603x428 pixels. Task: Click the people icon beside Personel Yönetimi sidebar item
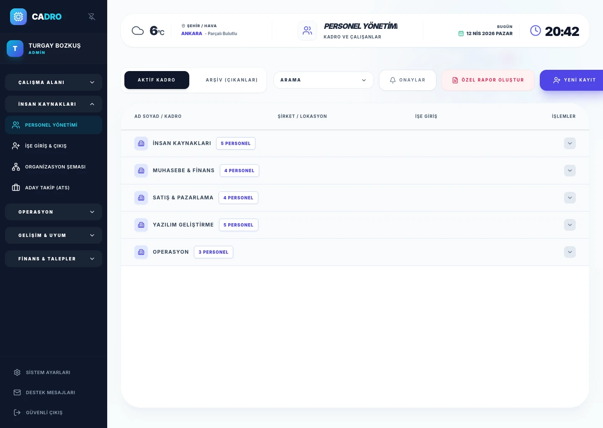[16, 125]
